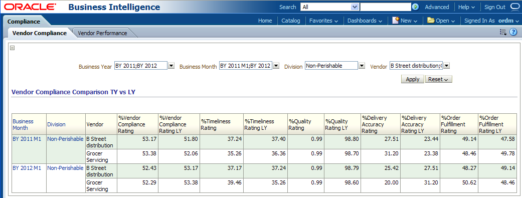The image size is (522, 198).
Task: Collapse the prompt section with minus icon
Action: click(13, 48)
